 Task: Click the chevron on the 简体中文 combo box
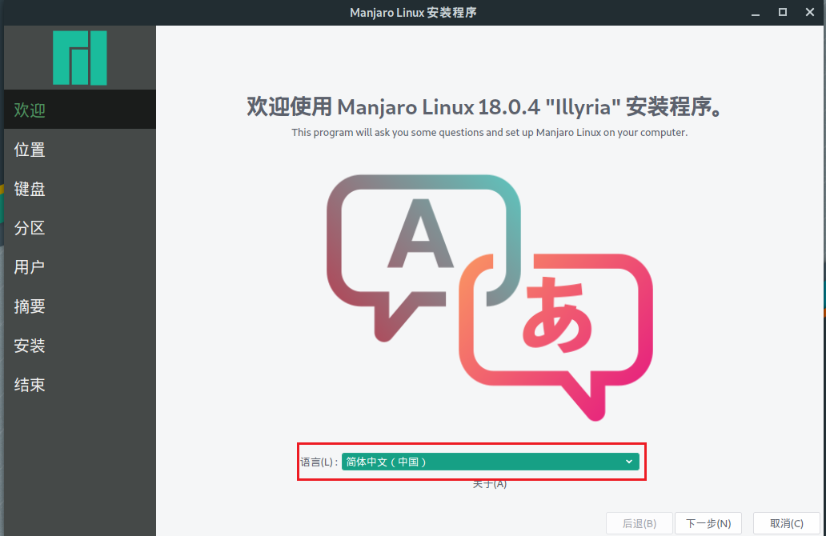click(629, 462)
